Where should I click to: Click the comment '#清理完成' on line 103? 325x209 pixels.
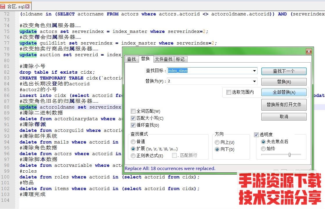click(33, 194)
